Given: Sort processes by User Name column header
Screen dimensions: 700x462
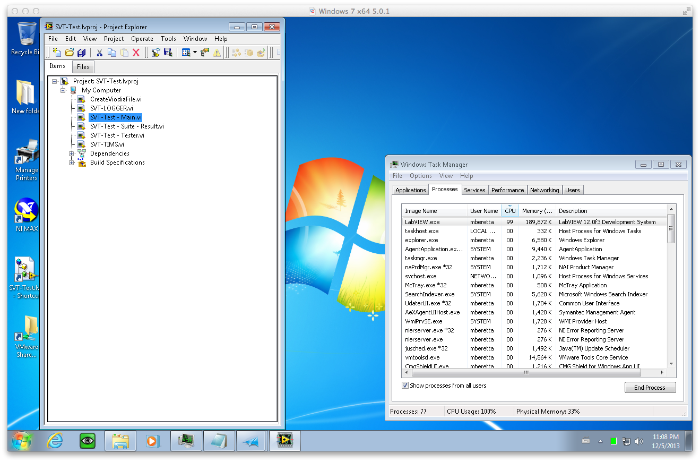Looking at the screenshot, I should coord(485,211).
